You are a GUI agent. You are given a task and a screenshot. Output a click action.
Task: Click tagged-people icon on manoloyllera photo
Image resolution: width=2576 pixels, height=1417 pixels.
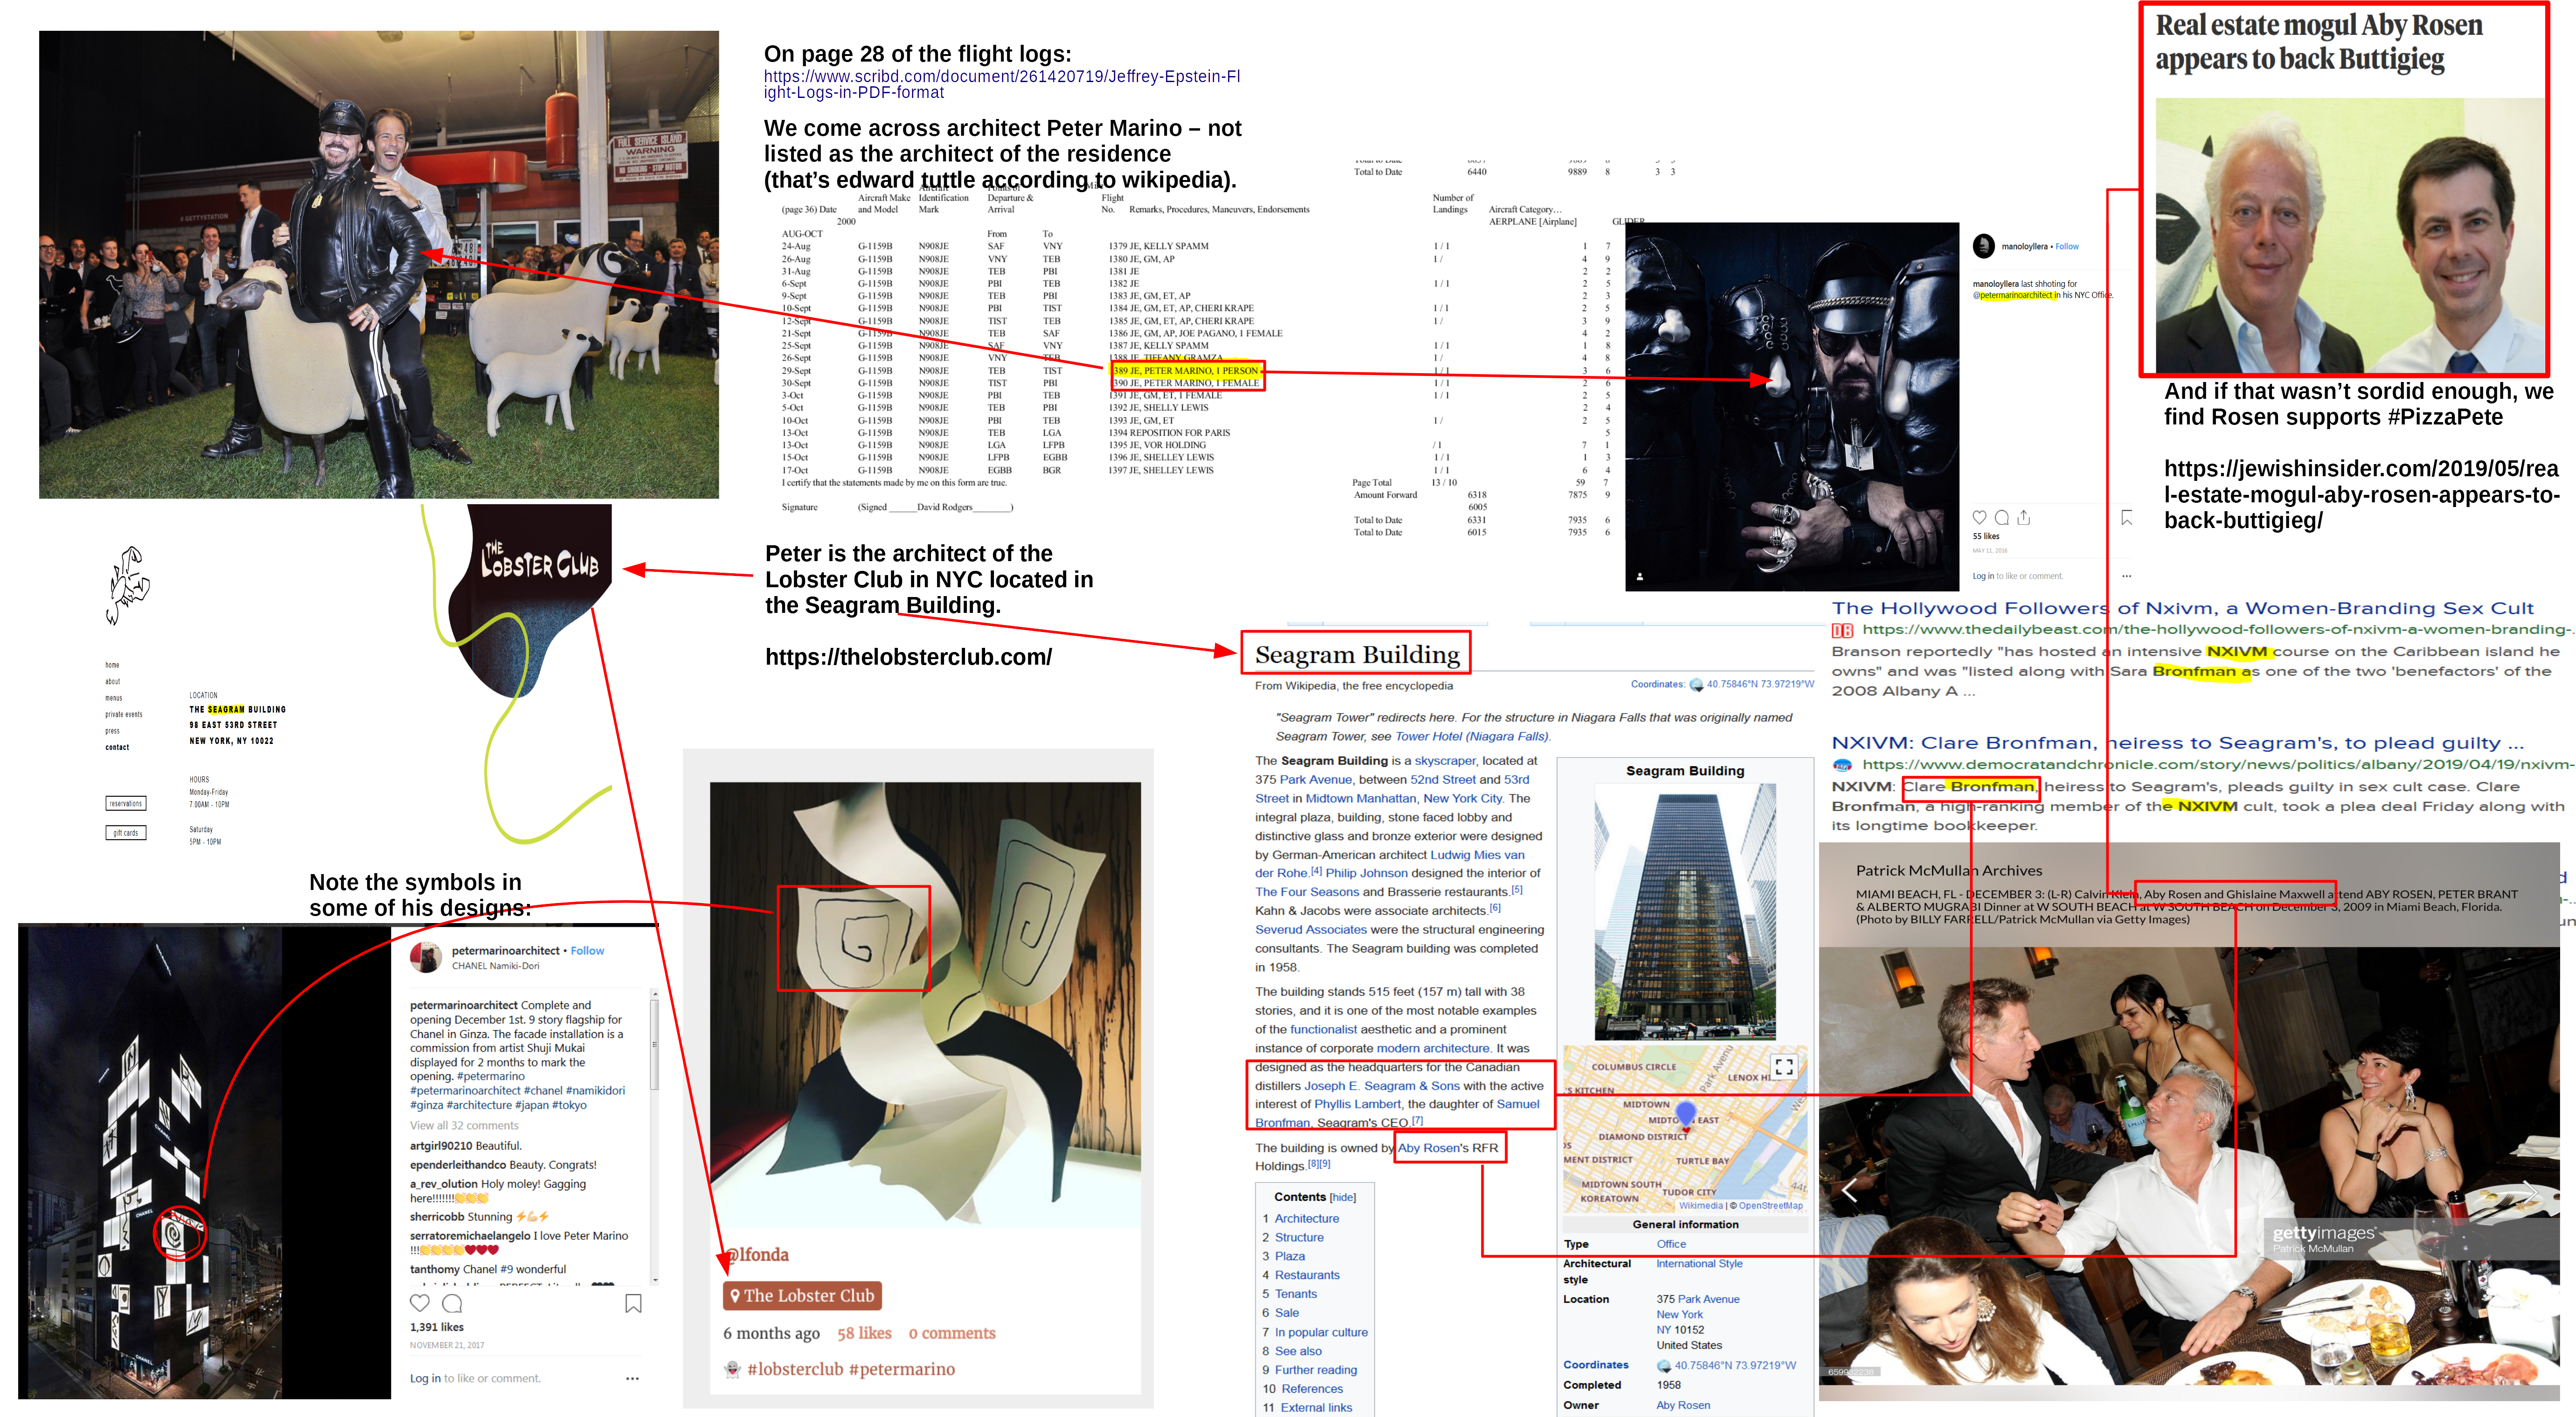coord(1640,577)
